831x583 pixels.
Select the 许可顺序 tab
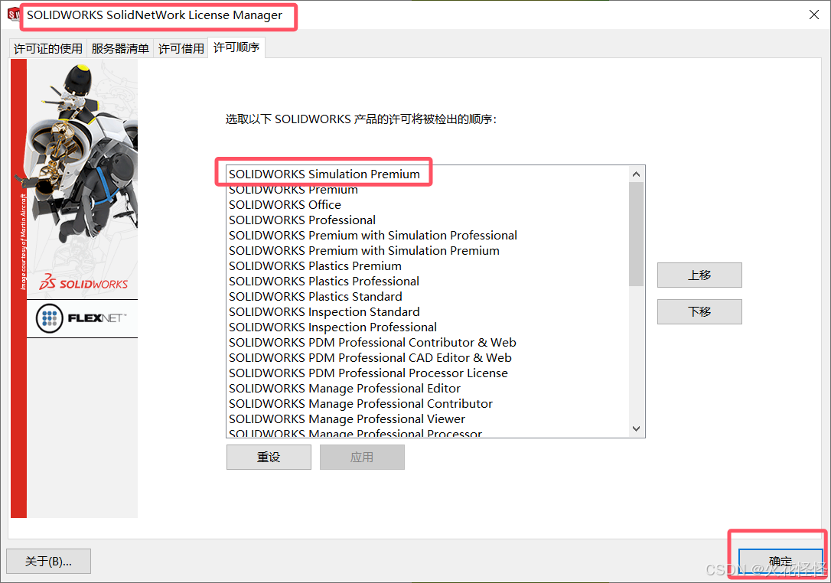(x=236, y=47)
